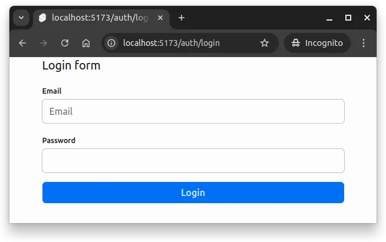Reload the login page

click(65, 43)
